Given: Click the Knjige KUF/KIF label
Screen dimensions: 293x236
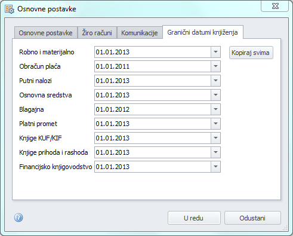Looking at the screenshot, I should click(41, 138).
